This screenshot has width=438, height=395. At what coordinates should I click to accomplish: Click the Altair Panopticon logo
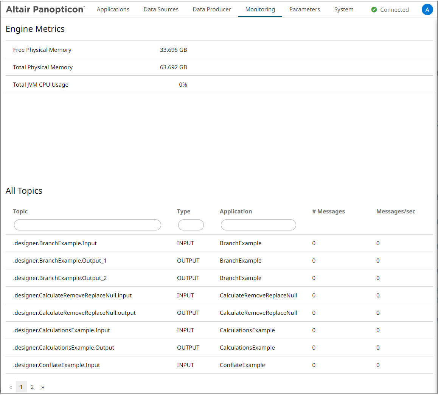coord(45,9)
